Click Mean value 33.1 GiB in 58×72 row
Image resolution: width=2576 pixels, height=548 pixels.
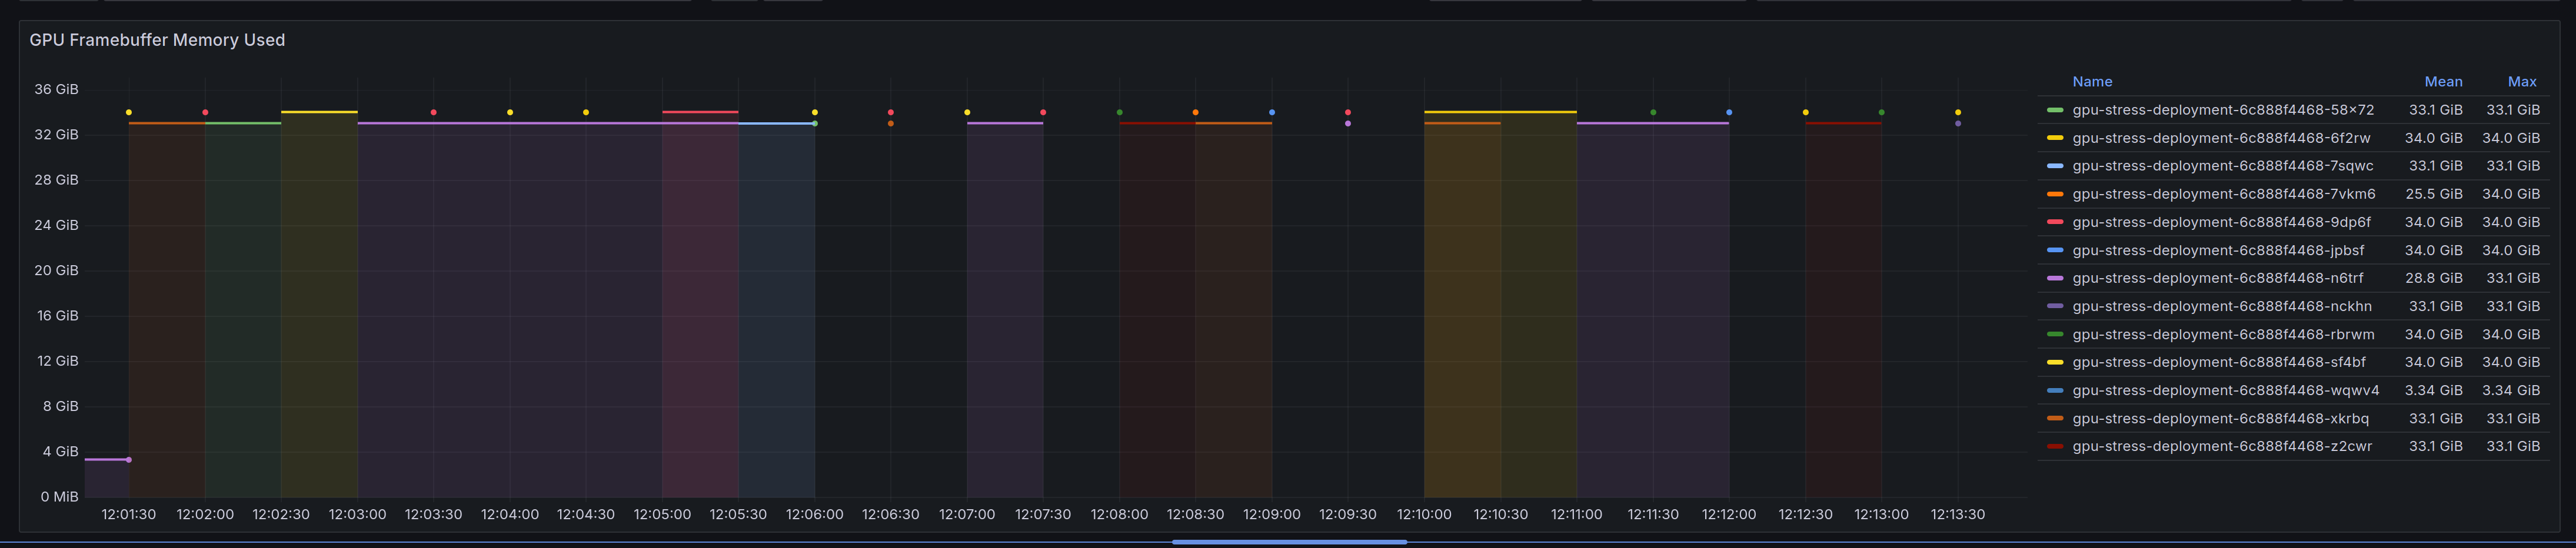coord(2435,110)
